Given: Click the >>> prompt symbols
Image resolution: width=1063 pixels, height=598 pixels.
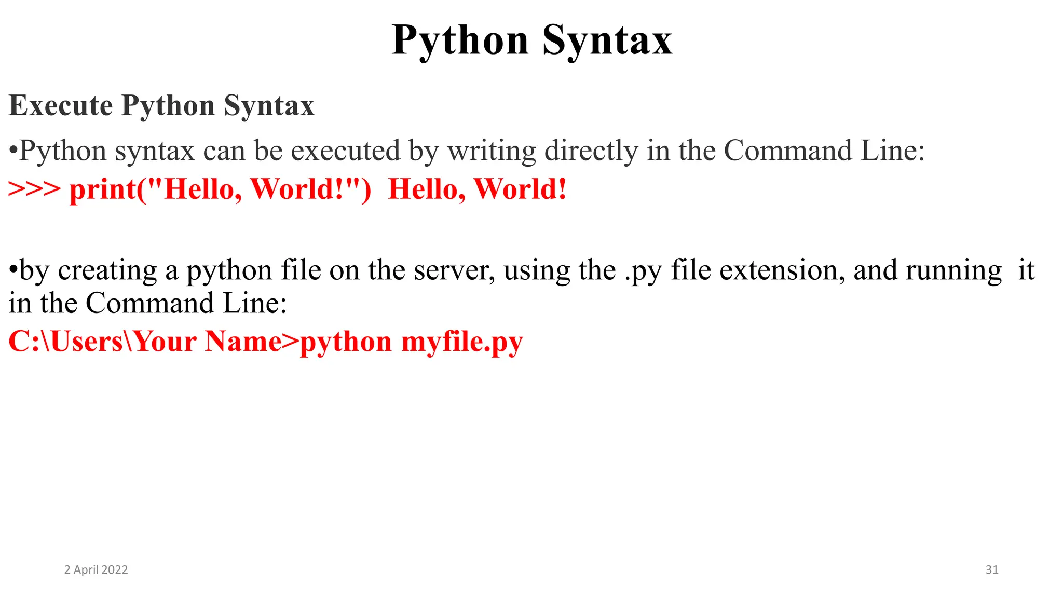Looking at the screenshot, I should point(34,189).
